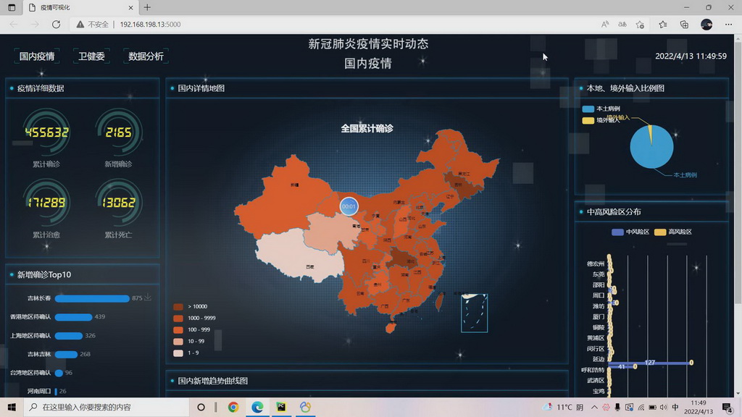The height and width of the screenshot is (417, 742).
Task: Click the Read aloud icon in the browser toolbar
Action: point(606,24)
